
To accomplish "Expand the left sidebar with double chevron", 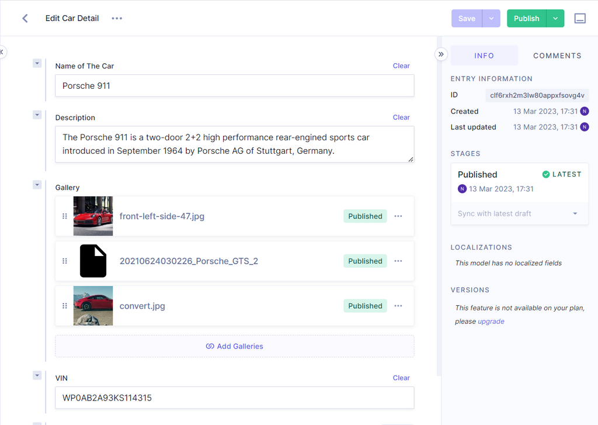I will tap(2, 52).
